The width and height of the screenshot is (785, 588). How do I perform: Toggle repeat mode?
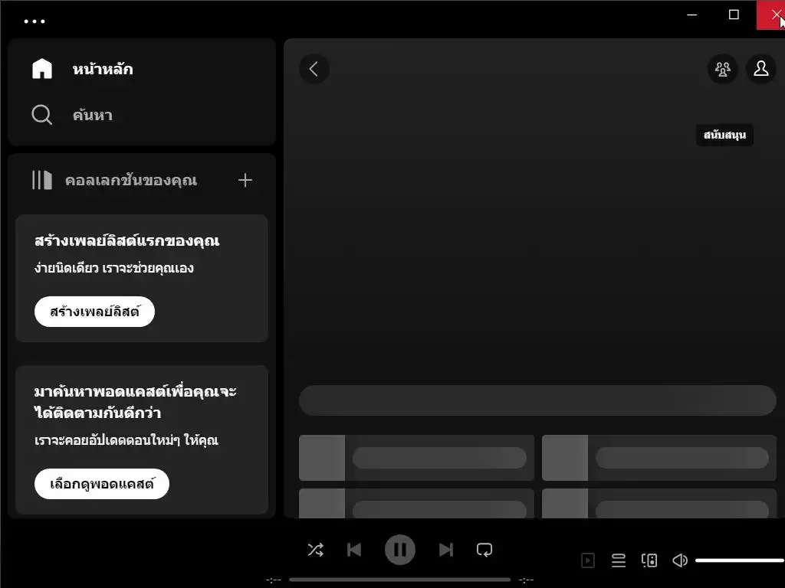coord(484,550)
